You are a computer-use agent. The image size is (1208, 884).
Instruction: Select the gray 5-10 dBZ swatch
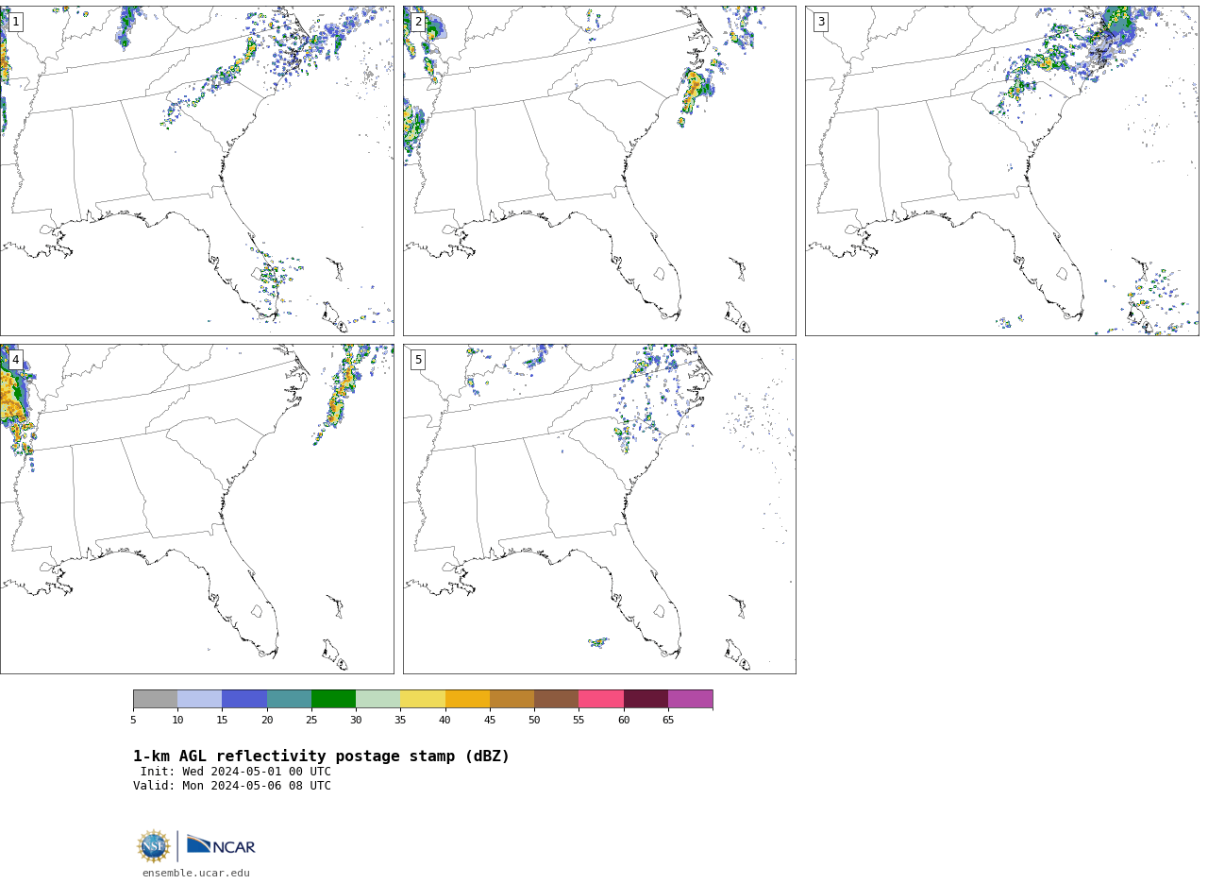[x=155, y=699]
